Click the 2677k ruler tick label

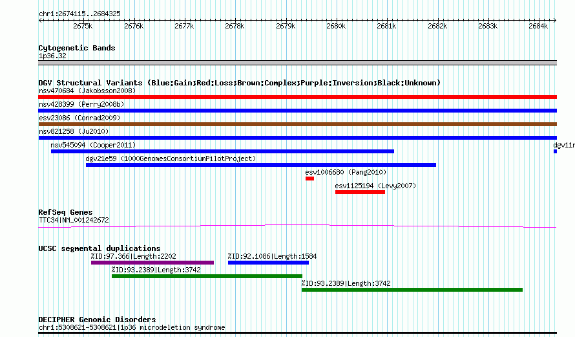[x=184, y=26]
